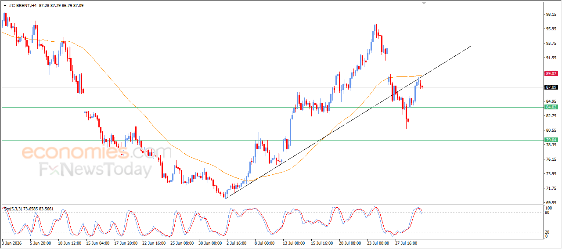Viewport: 562px width, 249px height.
Task: Click the green 84.02 price tag
Action: (x=551, y=107)
